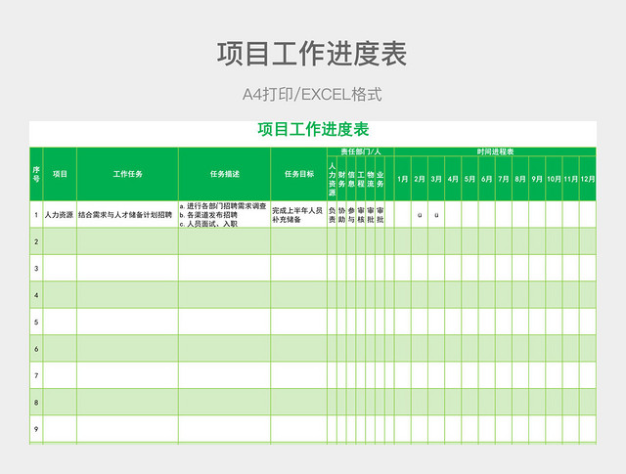Screen dimensions: 626x474
Task: Click the 3月 month header
Action: (x=436, y=179)
